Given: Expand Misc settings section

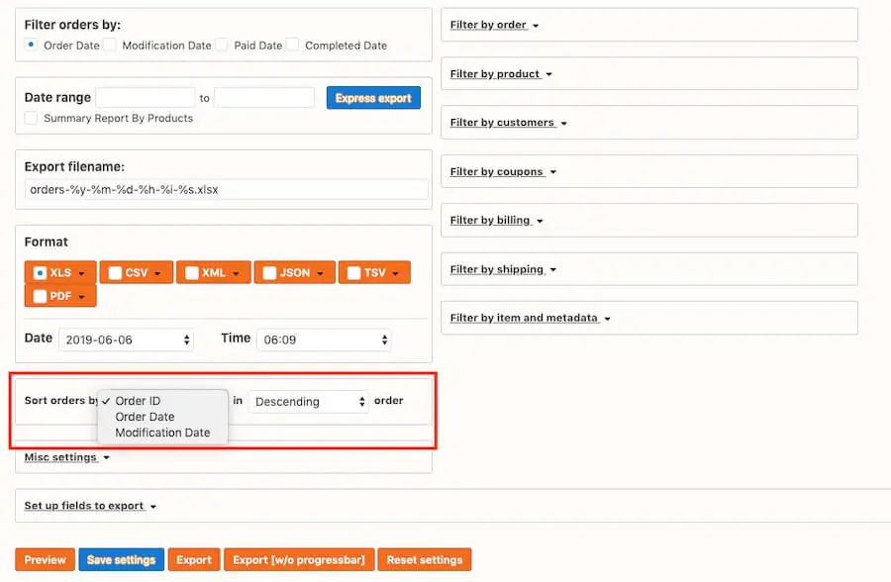Looking at the screenshot, I should [x=66, y=457].
